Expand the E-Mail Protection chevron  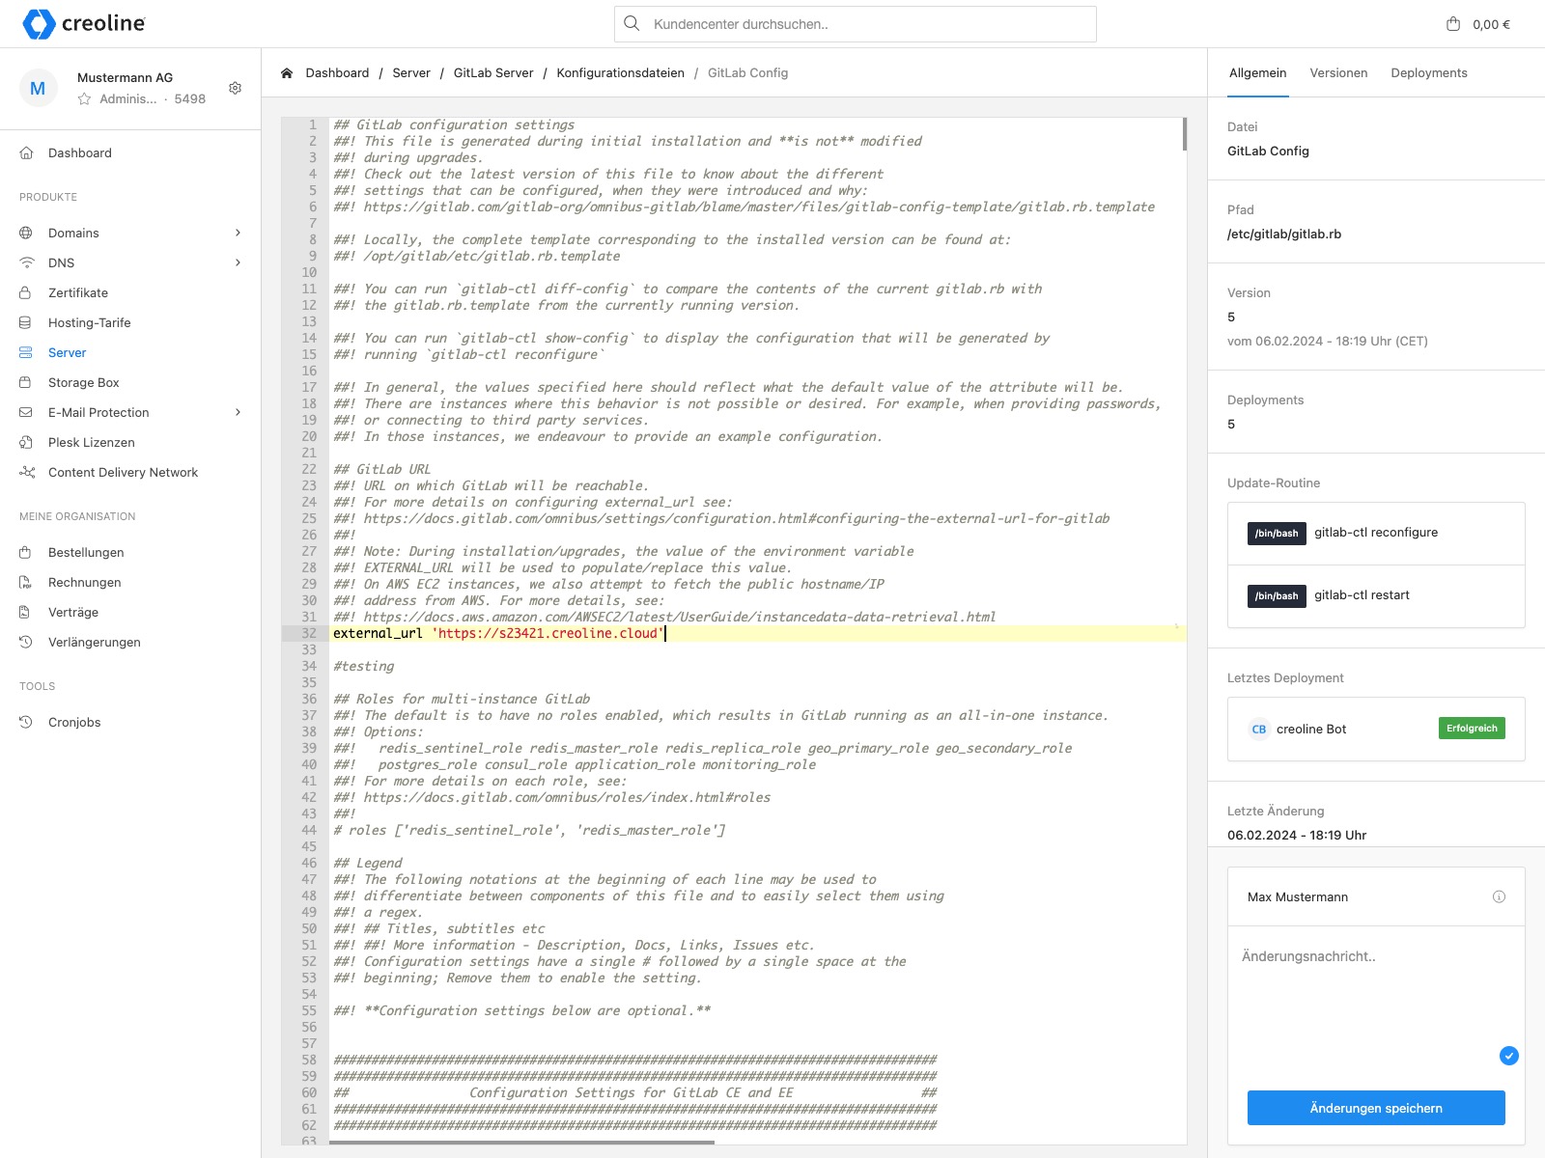click(238, 412)
